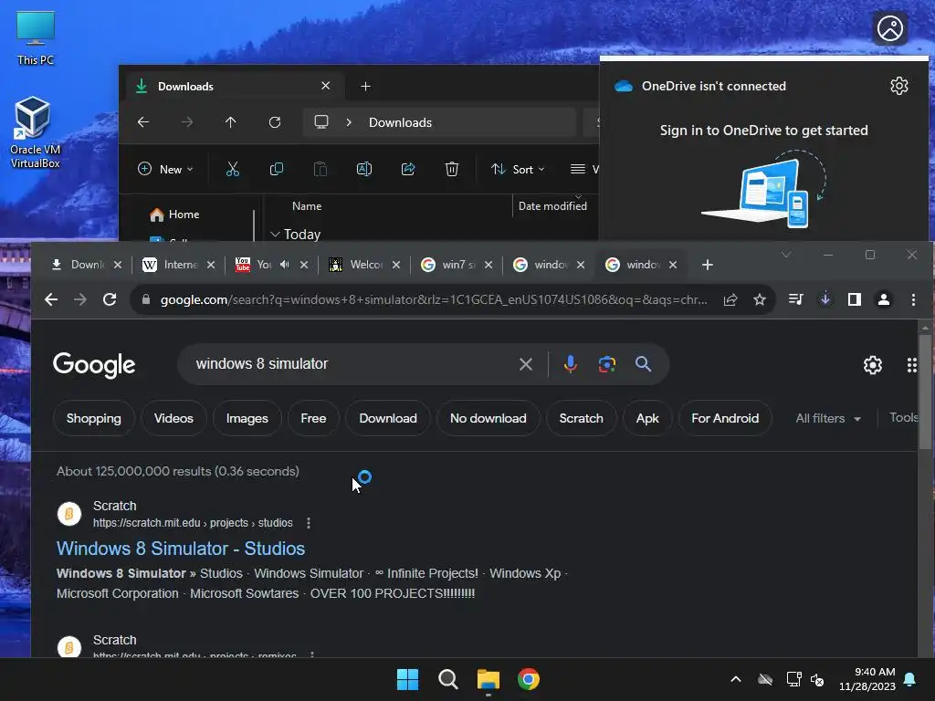This screenshot has height=701, width=935.
Task: Open This PC desktop icon
Action: pos(36,38)
